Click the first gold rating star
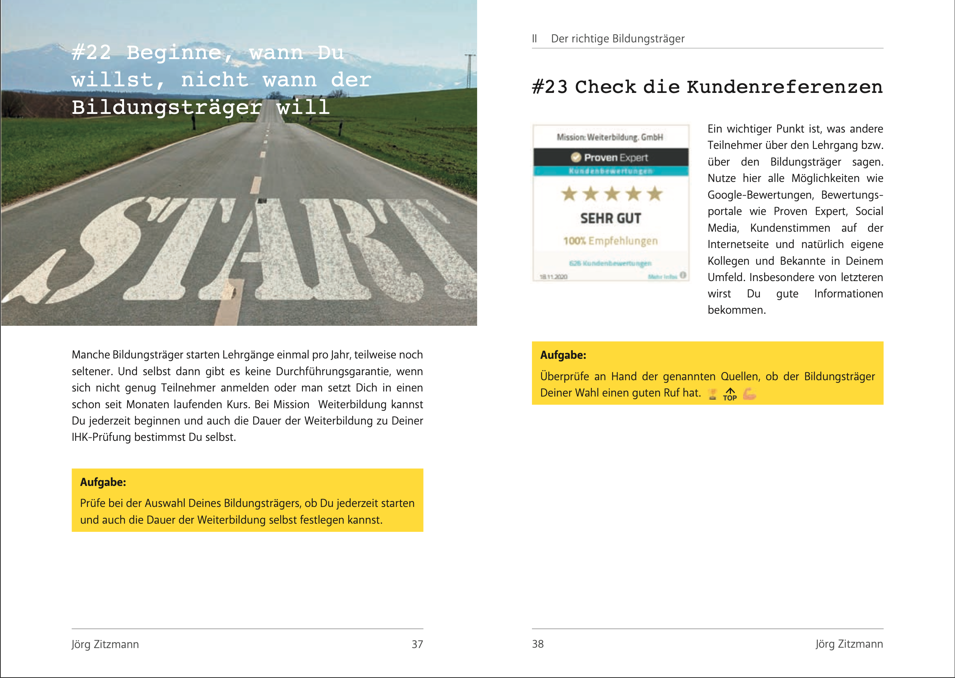Screen dimensions: 955x678 (x=569, y=194)
